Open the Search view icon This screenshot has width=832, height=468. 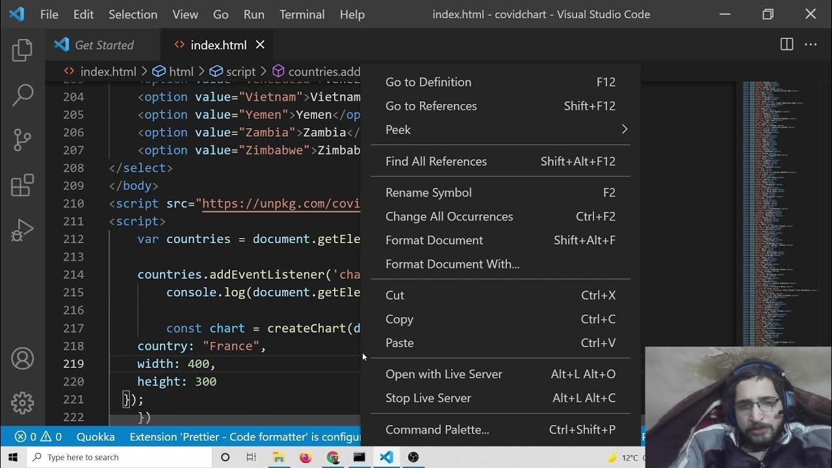[22, 95]
